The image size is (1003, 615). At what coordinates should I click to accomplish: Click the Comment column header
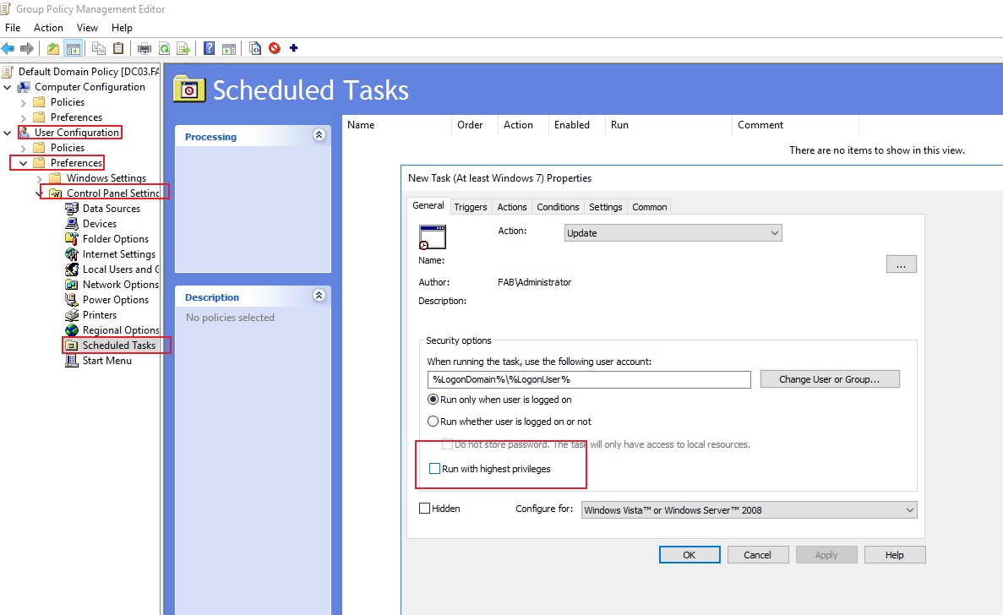point(795,125)
